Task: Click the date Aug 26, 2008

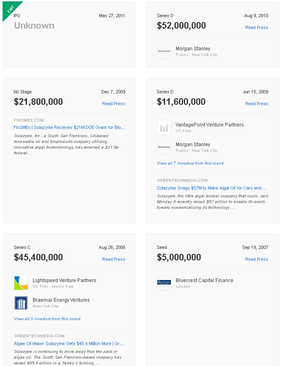Action: [112, 247]
